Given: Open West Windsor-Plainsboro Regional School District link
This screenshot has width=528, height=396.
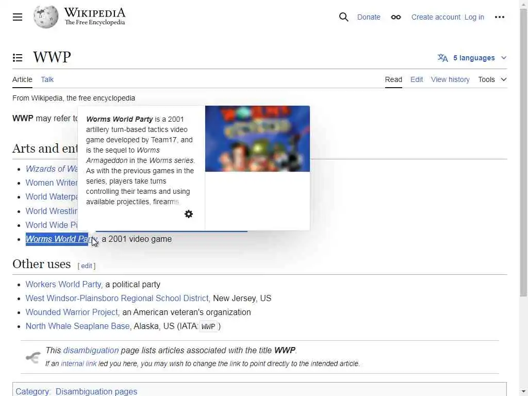Looking at the screenshot, I should [x=117, y=299].
